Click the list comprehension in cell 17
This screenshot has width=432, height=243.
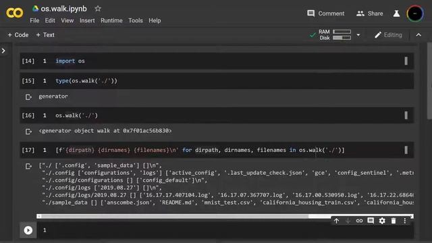coord(200,150)
